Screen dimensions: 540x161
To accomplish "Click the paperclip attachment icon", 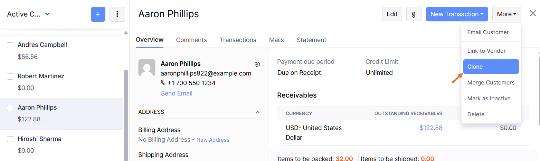I will [x=414, y=14].
